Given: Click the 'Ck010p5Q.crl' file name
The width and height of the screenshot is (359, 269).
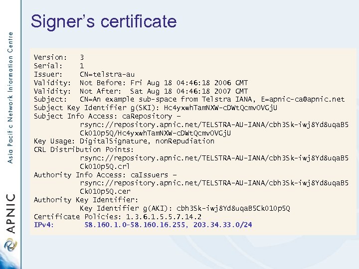Looking at the screenshot, I should (105, 166).
